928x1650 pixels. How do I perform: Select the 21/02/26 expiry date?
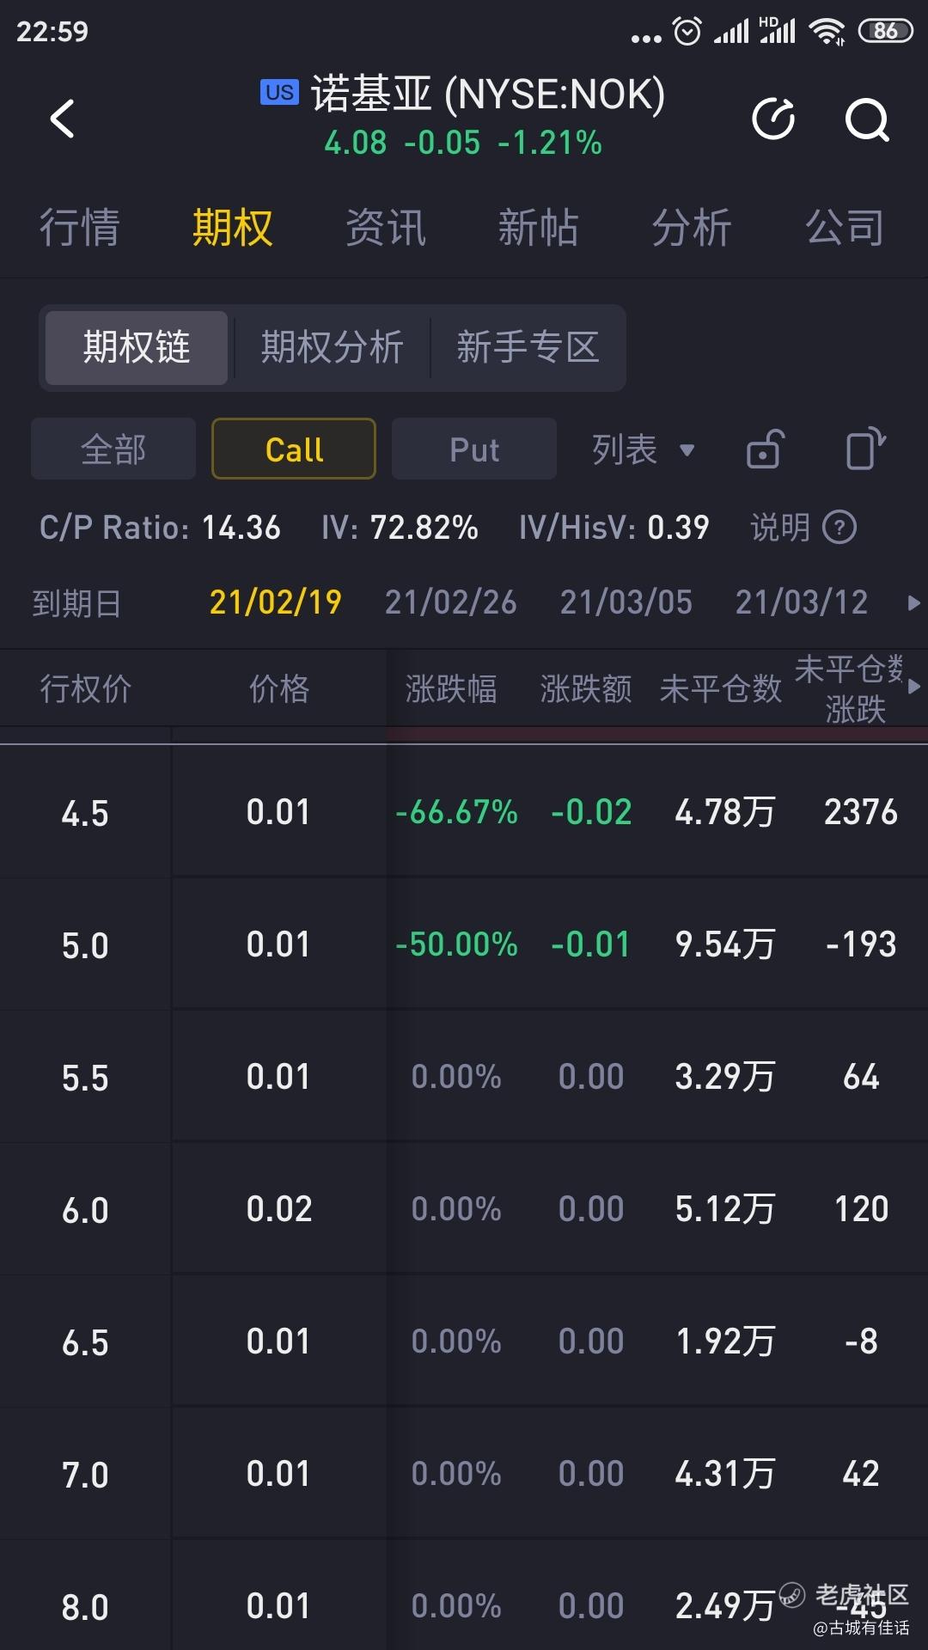(451, 602)
